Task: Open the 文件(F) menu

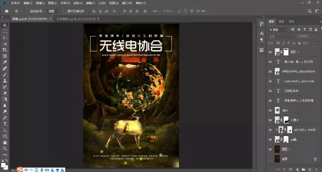Action: click(x=15, y=3)
